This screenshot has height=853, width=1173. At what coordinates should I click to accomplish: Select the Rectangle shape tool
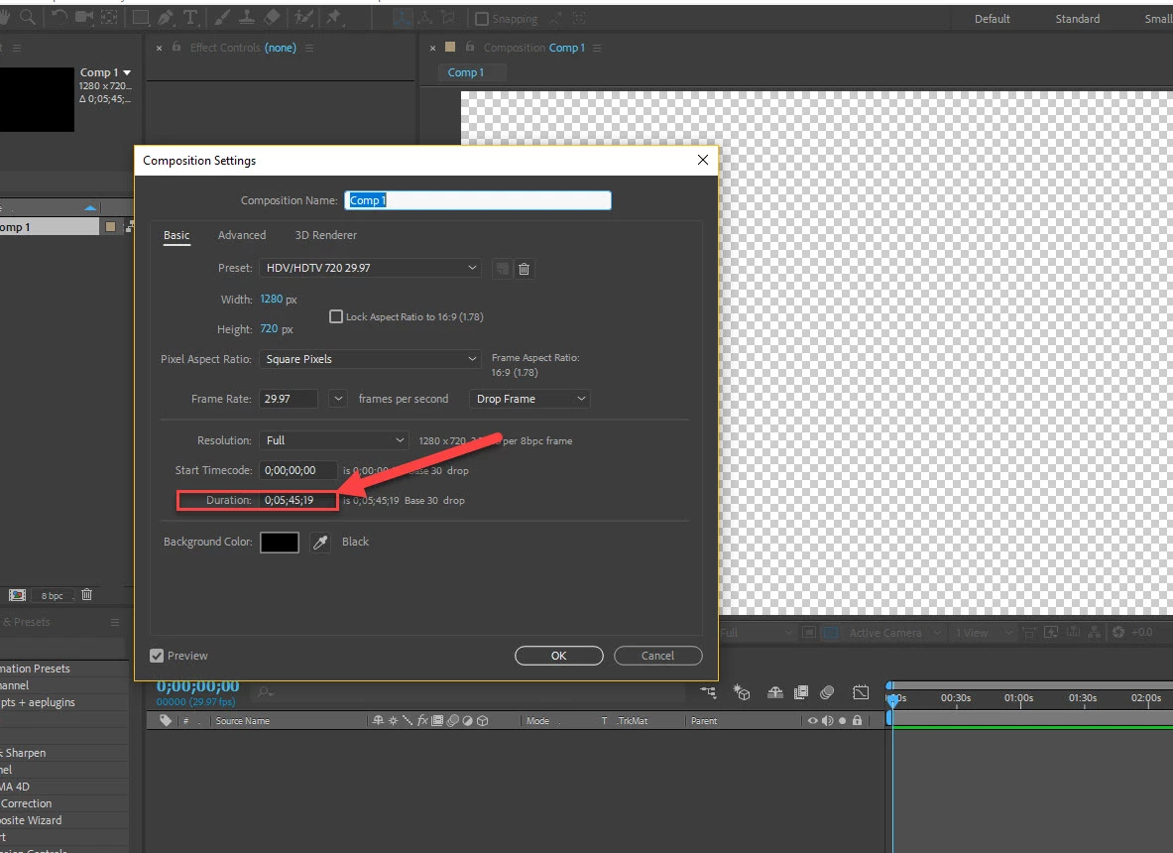(141, 17)
